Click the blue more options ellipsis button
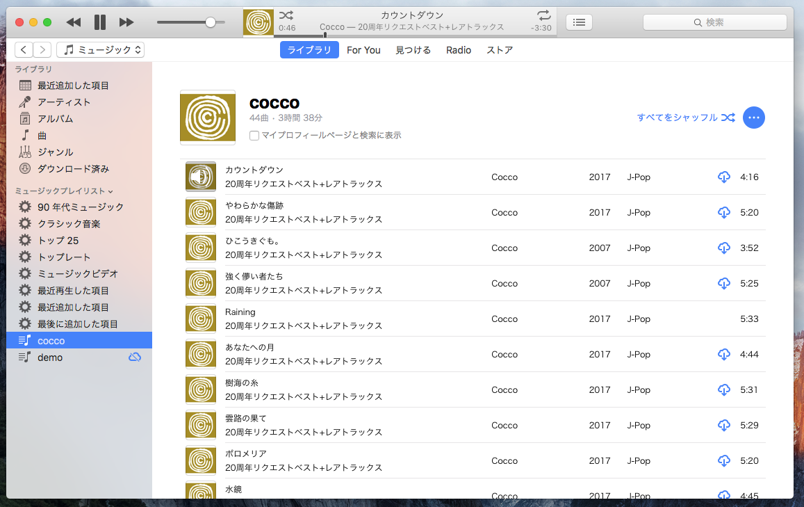Viewport: 804px width, 507px height. tap(754, 118)
